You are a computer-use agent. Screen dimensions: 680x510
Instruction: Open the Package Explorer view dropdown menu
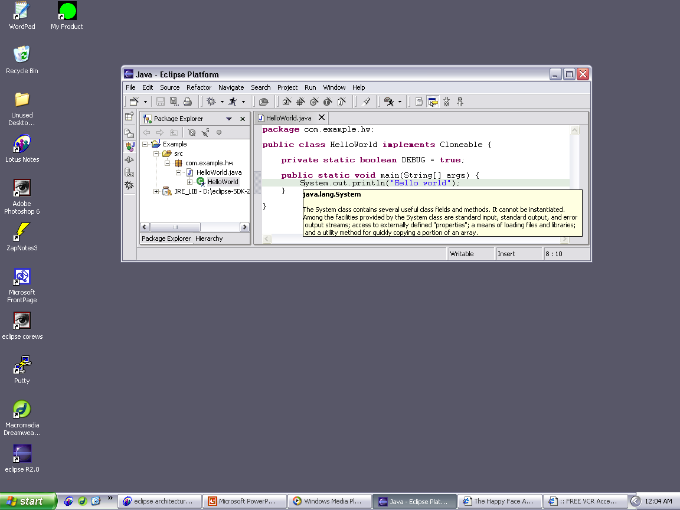tap(229, 119)
